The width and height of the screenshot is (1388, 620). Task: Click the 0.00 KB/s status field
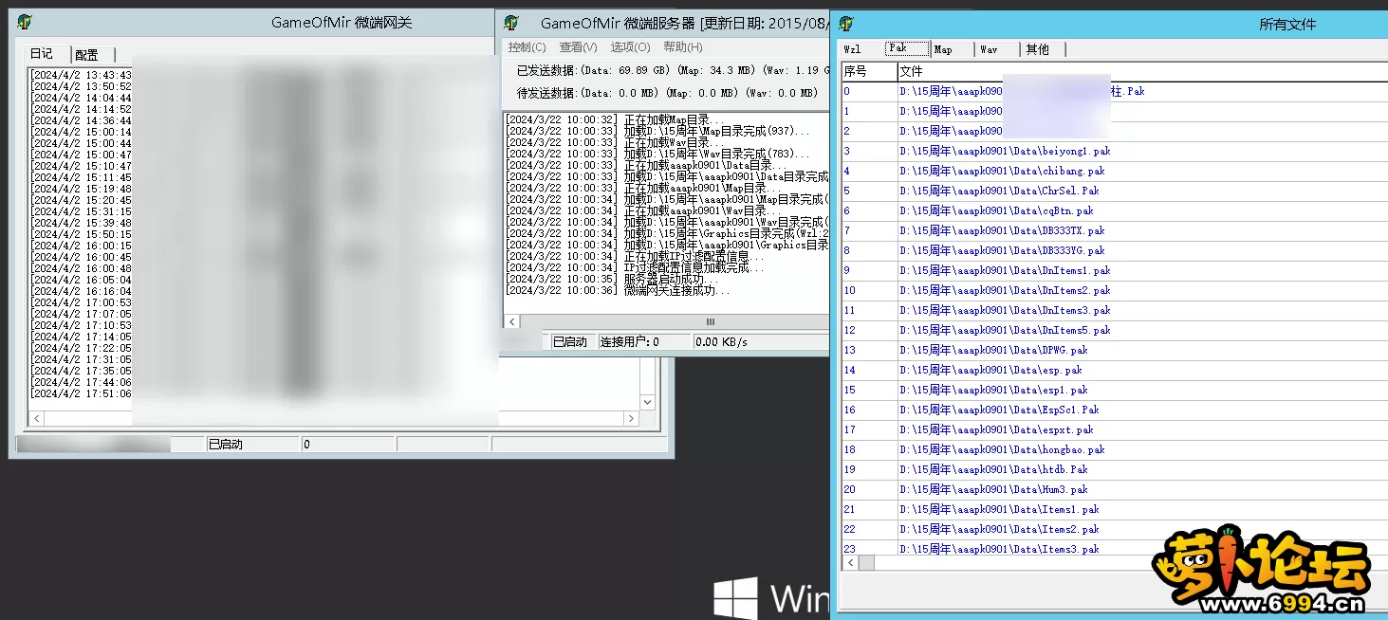[x=760, y=341]
